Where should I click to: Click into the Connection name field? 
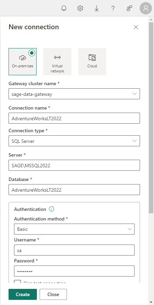[74, 118]
